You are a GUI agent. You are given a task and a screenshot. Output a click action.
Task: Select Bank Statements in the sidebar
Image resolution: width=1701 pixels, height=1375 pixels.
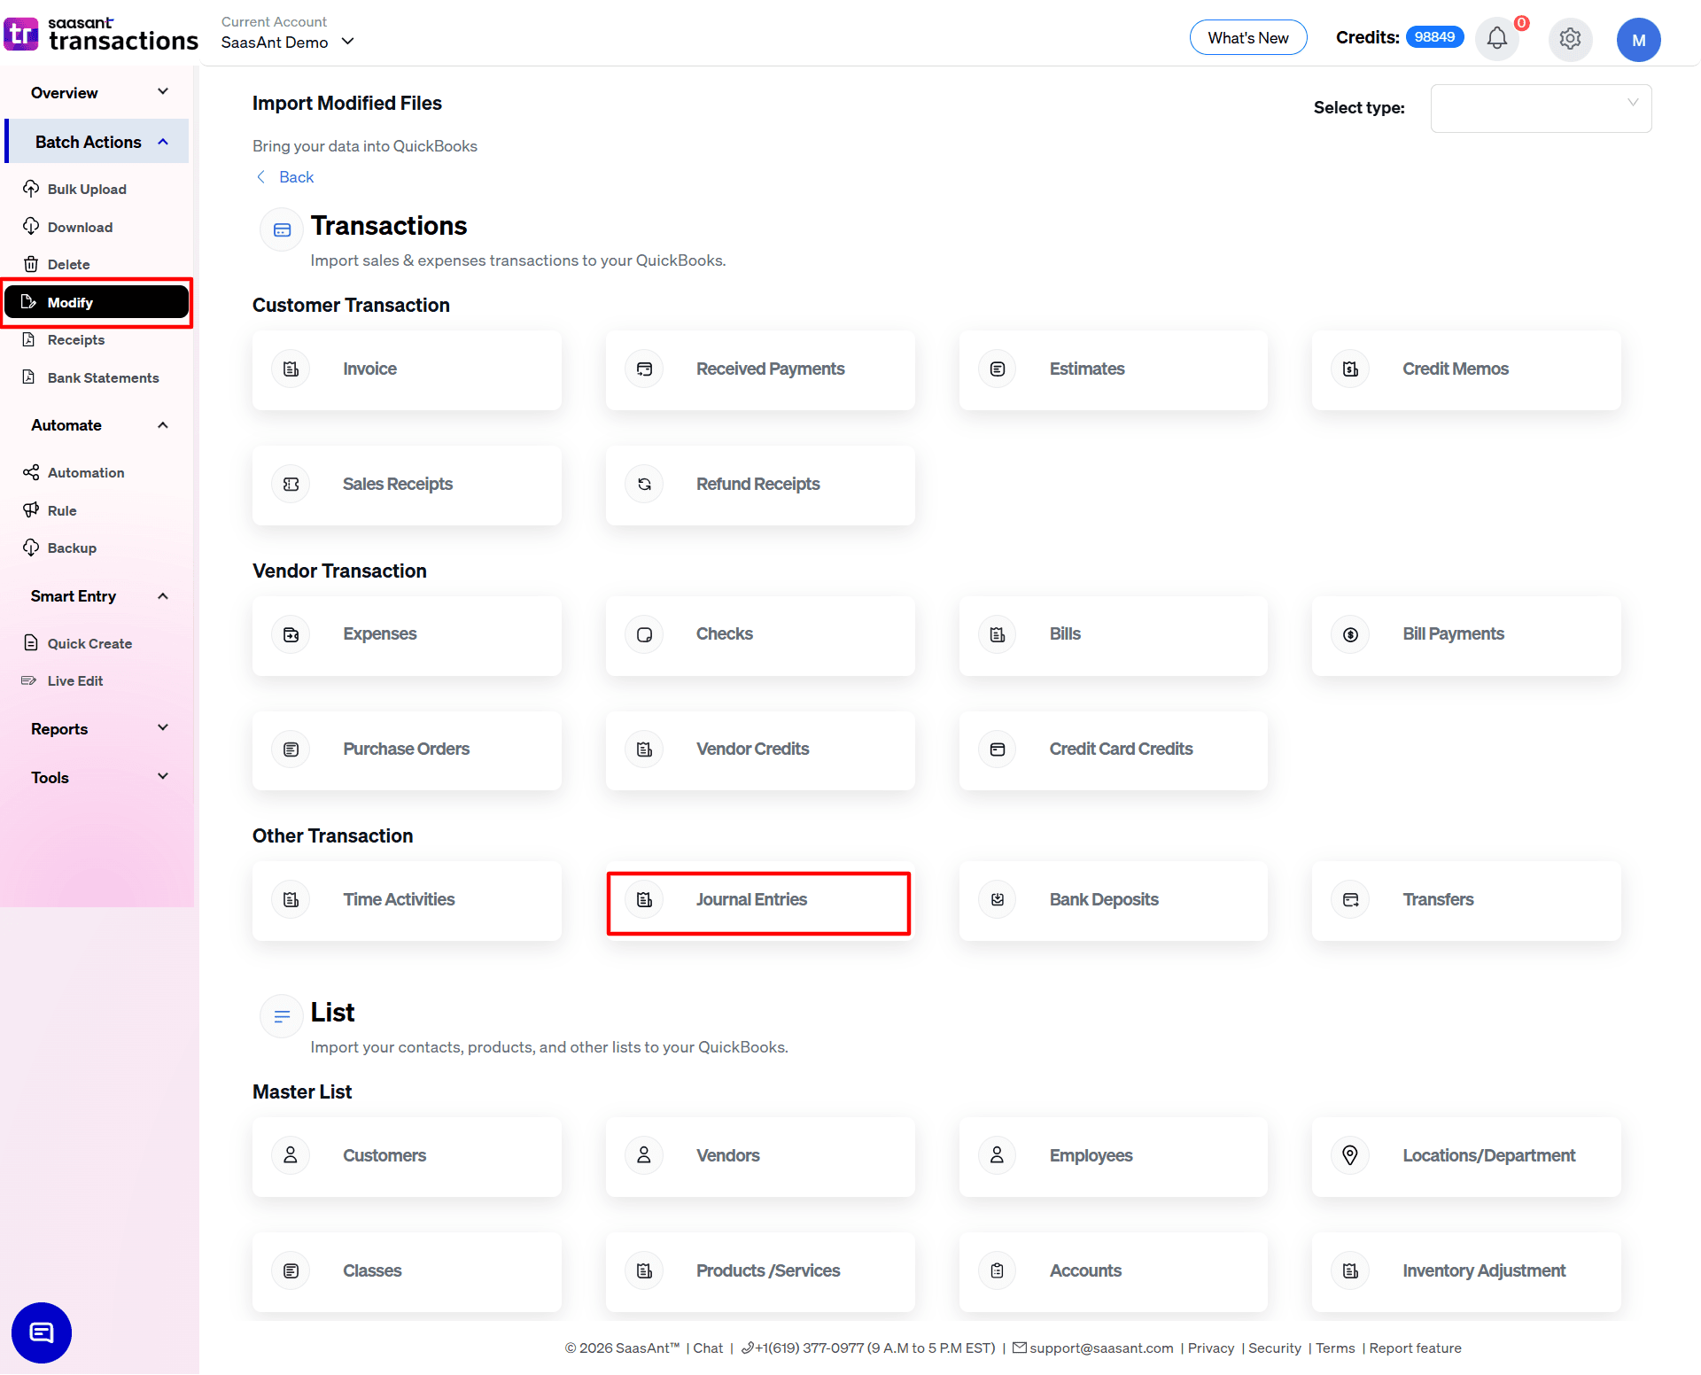click(103, 377)
